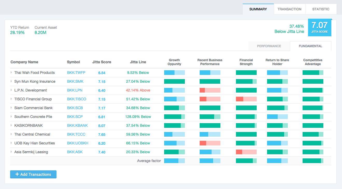Expand the Thai Wah Food Products row
342x189 pixels.
[11, 73]
